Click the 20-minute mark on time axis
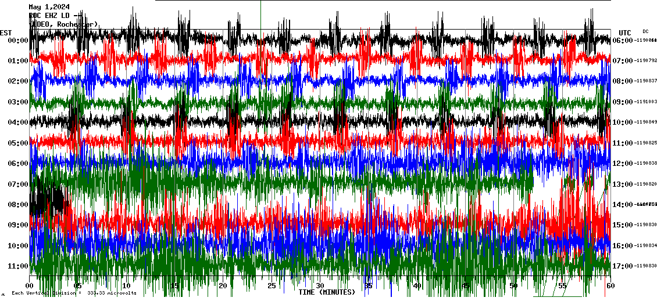 223,286
